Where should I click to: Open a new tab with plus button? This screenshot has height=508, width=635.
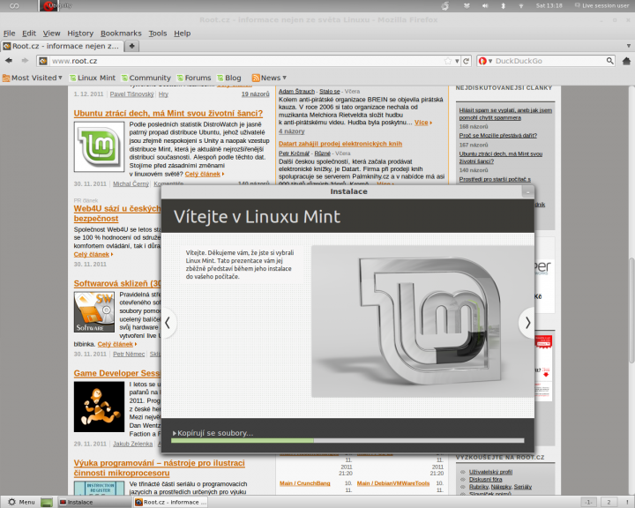click(132, 46)
